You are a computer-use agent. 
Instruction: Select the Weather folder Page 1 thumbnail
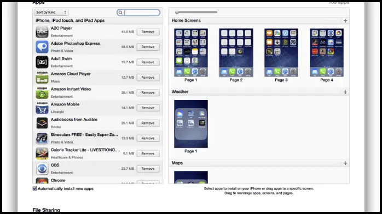coord(191,123)
